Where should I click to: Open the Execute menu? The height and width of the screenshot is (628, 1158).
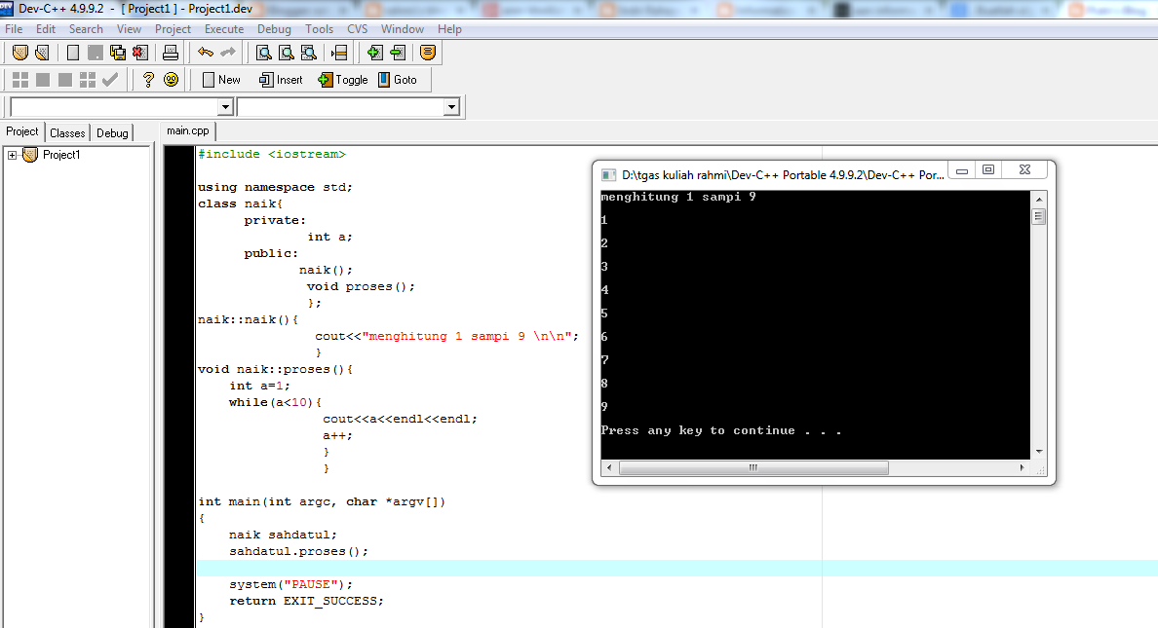coord(224,28)
